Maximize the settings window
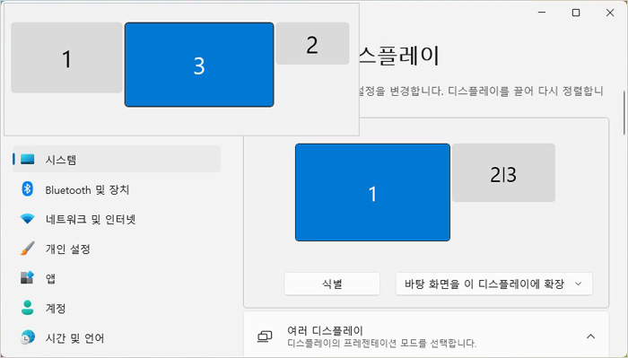Image resolution: width=628 pixels, height=358 pixels. tap(576, 13)
